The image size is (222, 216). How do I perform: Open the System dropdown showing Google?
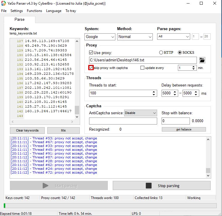[100, 37]
